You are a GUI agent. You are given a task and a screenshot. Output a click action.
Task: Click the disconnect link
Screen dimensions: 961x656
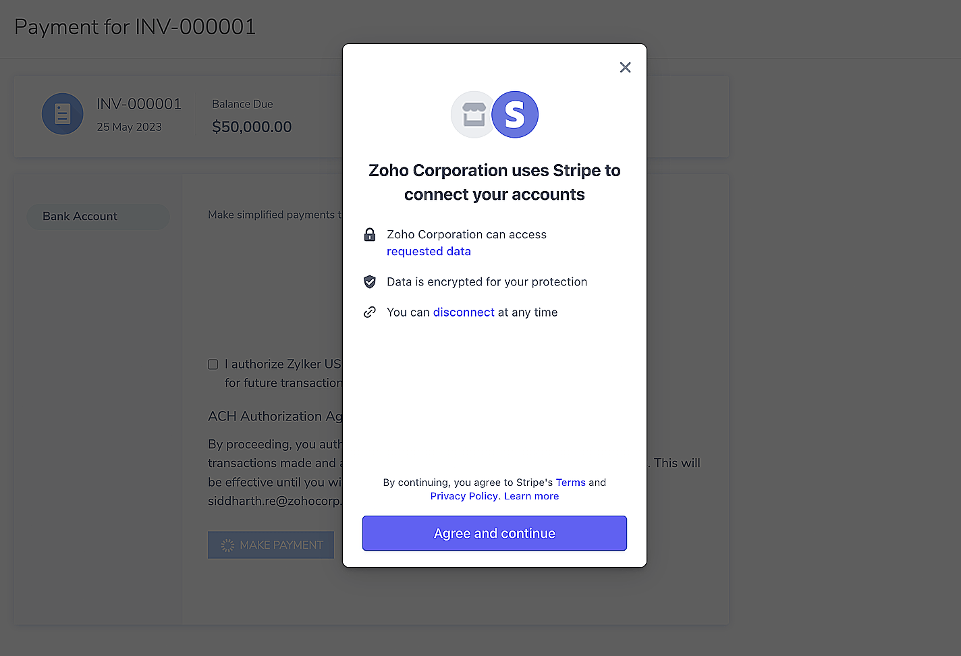[464, 312]
